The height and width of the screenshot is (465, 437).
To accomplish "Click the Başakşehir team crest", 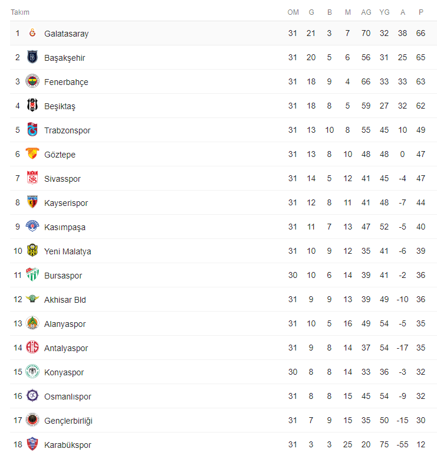I will point(32,58).
